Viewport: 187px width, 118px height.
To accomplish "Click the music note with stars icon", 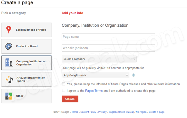I will tap(9, 79).
